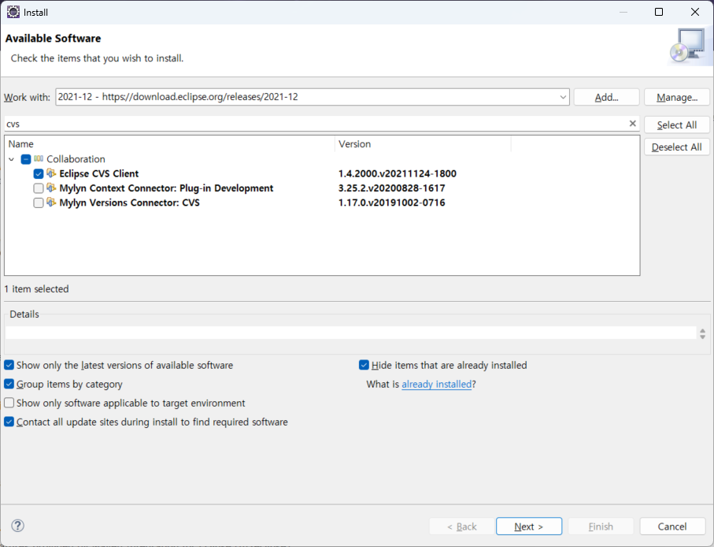Click the Back button
714x547 pixels.
[462, 527]
